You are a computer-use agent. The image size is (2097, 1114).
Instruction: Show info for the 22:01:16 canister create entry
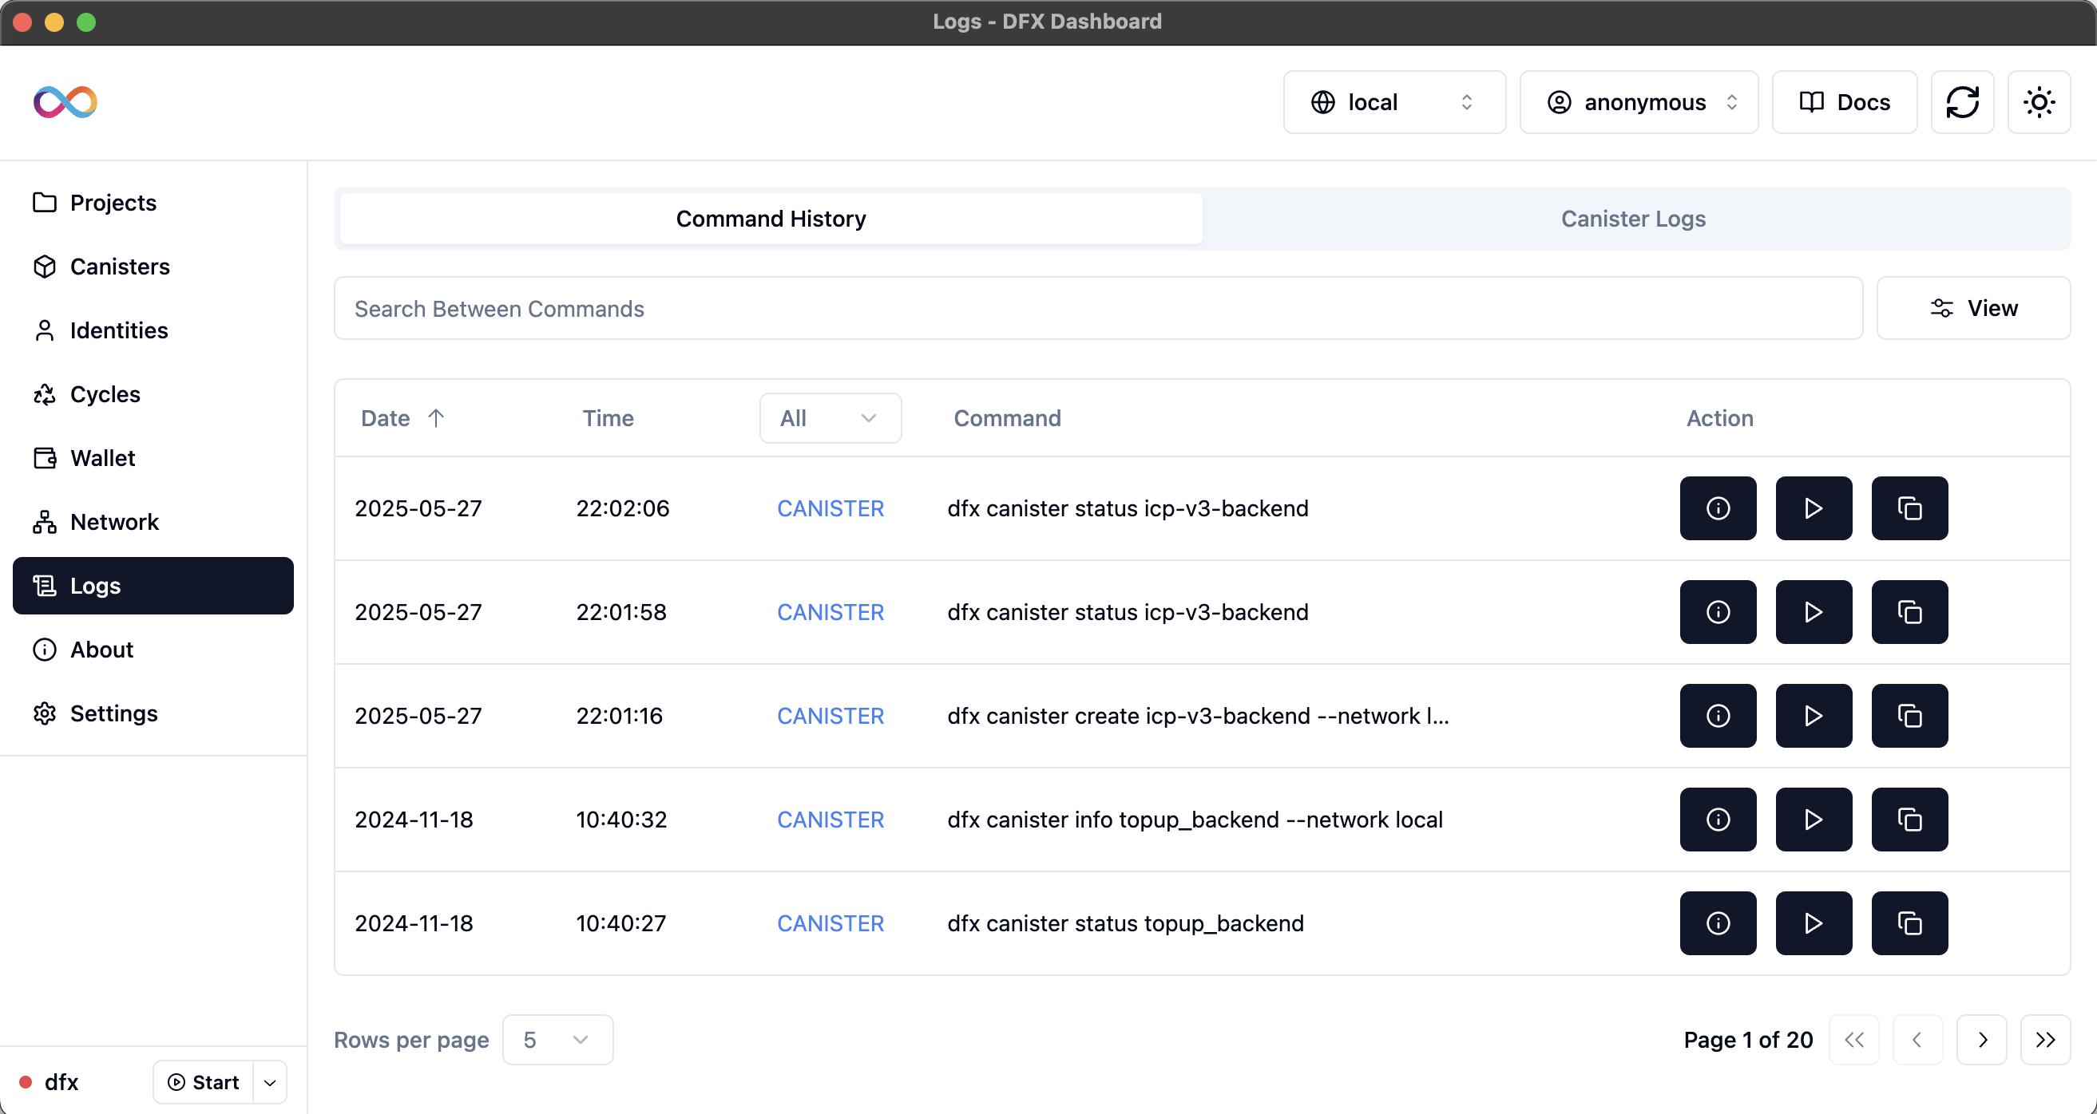click(1718, 715)
